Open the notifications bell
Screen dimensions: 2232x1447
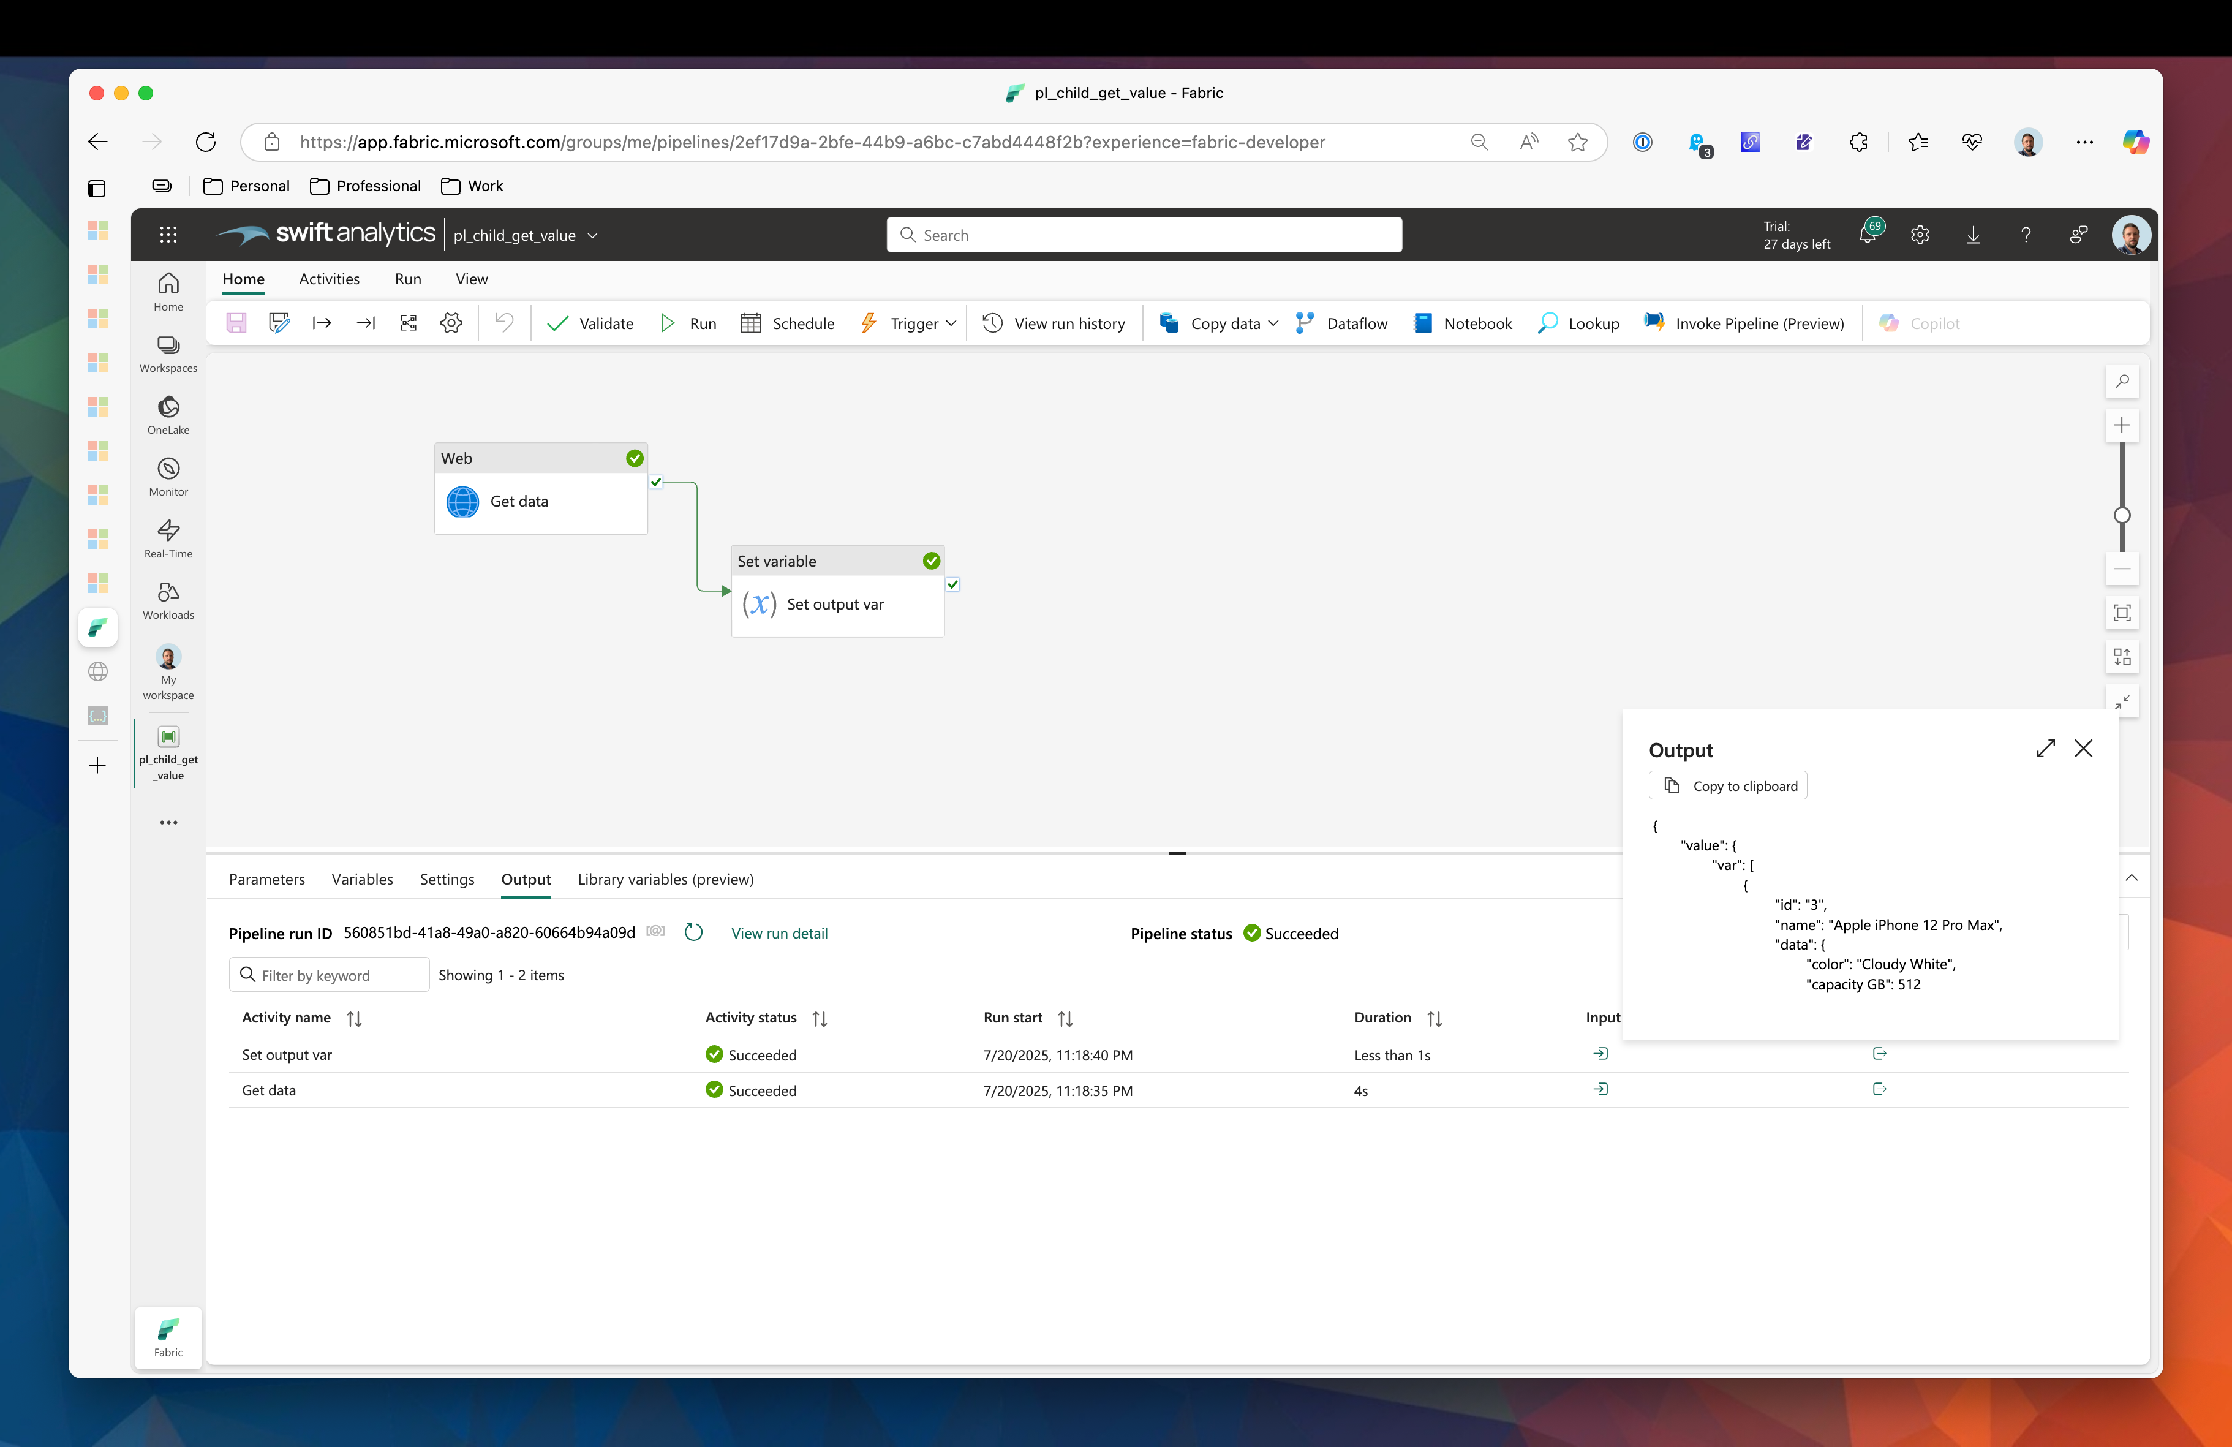coord(1867,235)
